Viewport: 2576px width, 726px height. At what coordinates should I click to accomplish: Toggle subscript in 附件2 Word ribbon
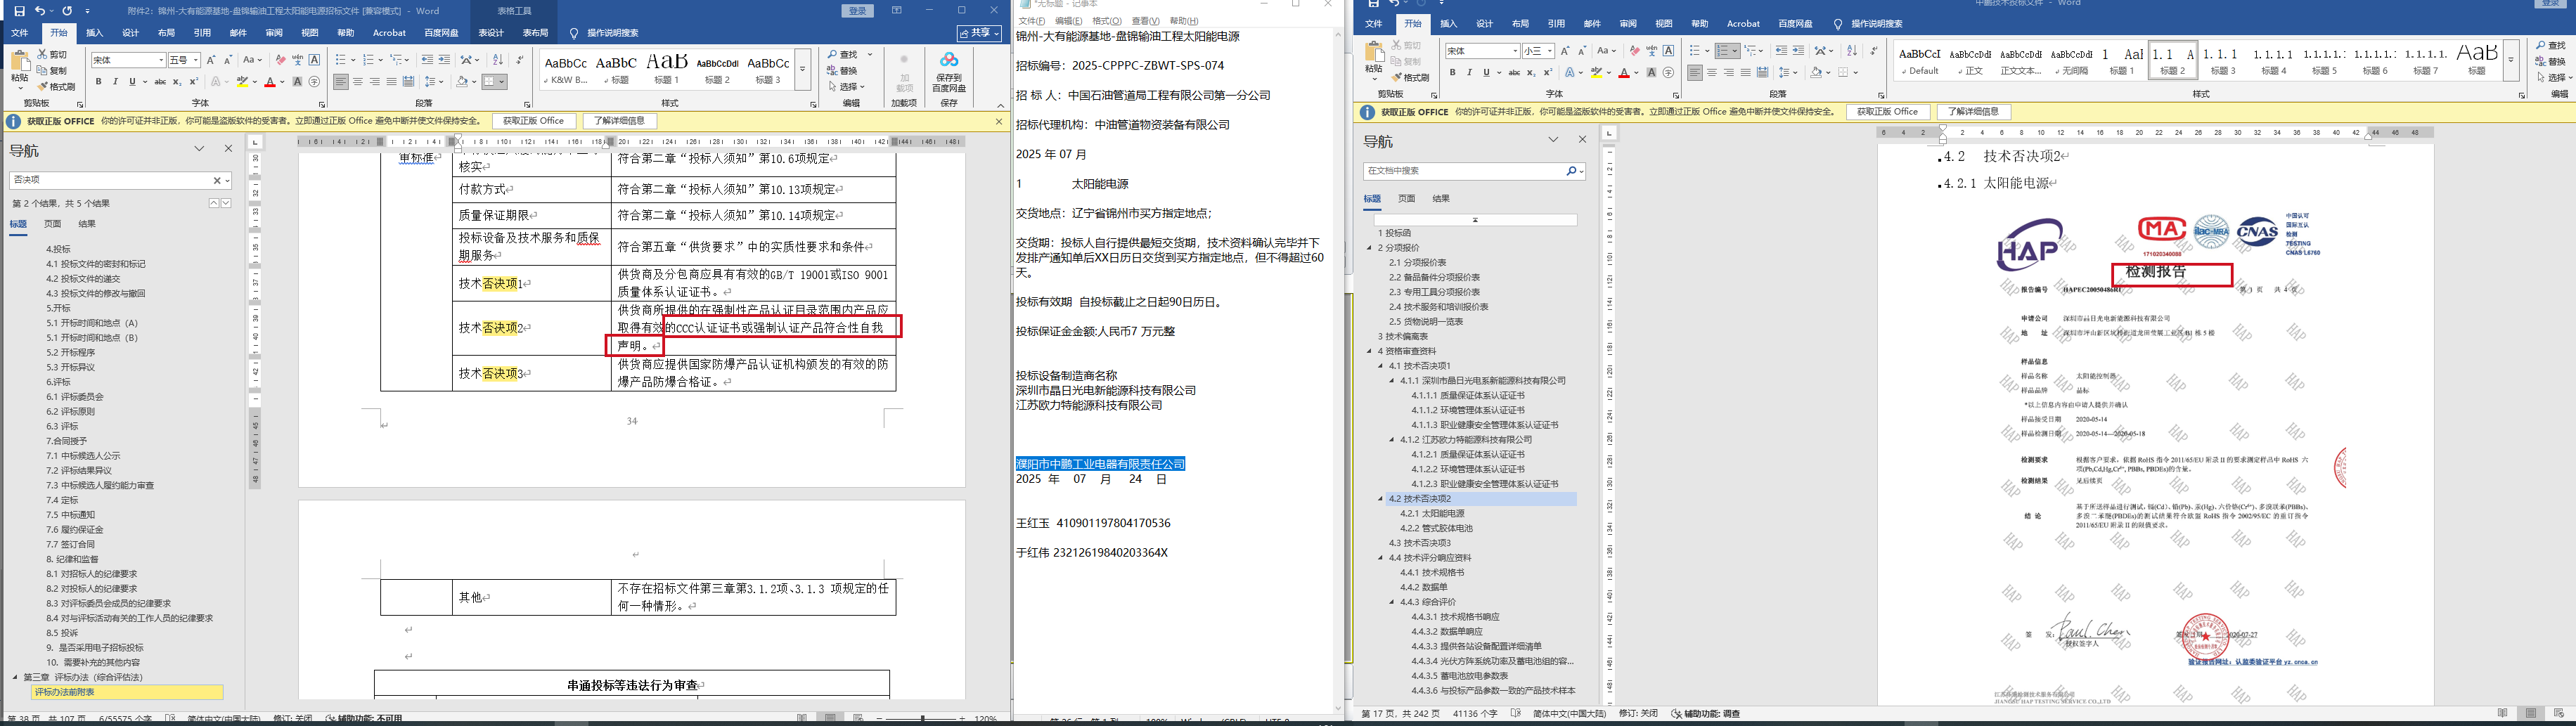coord(177,82)
